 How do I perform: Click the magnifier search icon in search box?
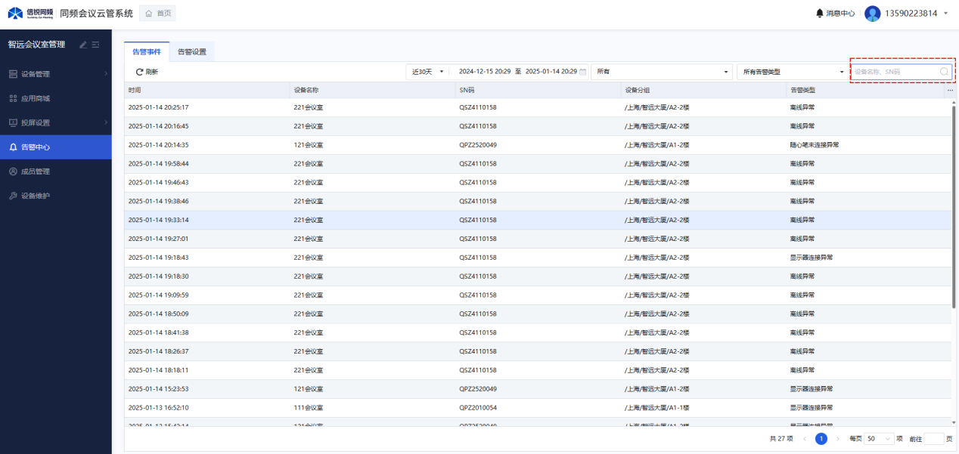944,72
